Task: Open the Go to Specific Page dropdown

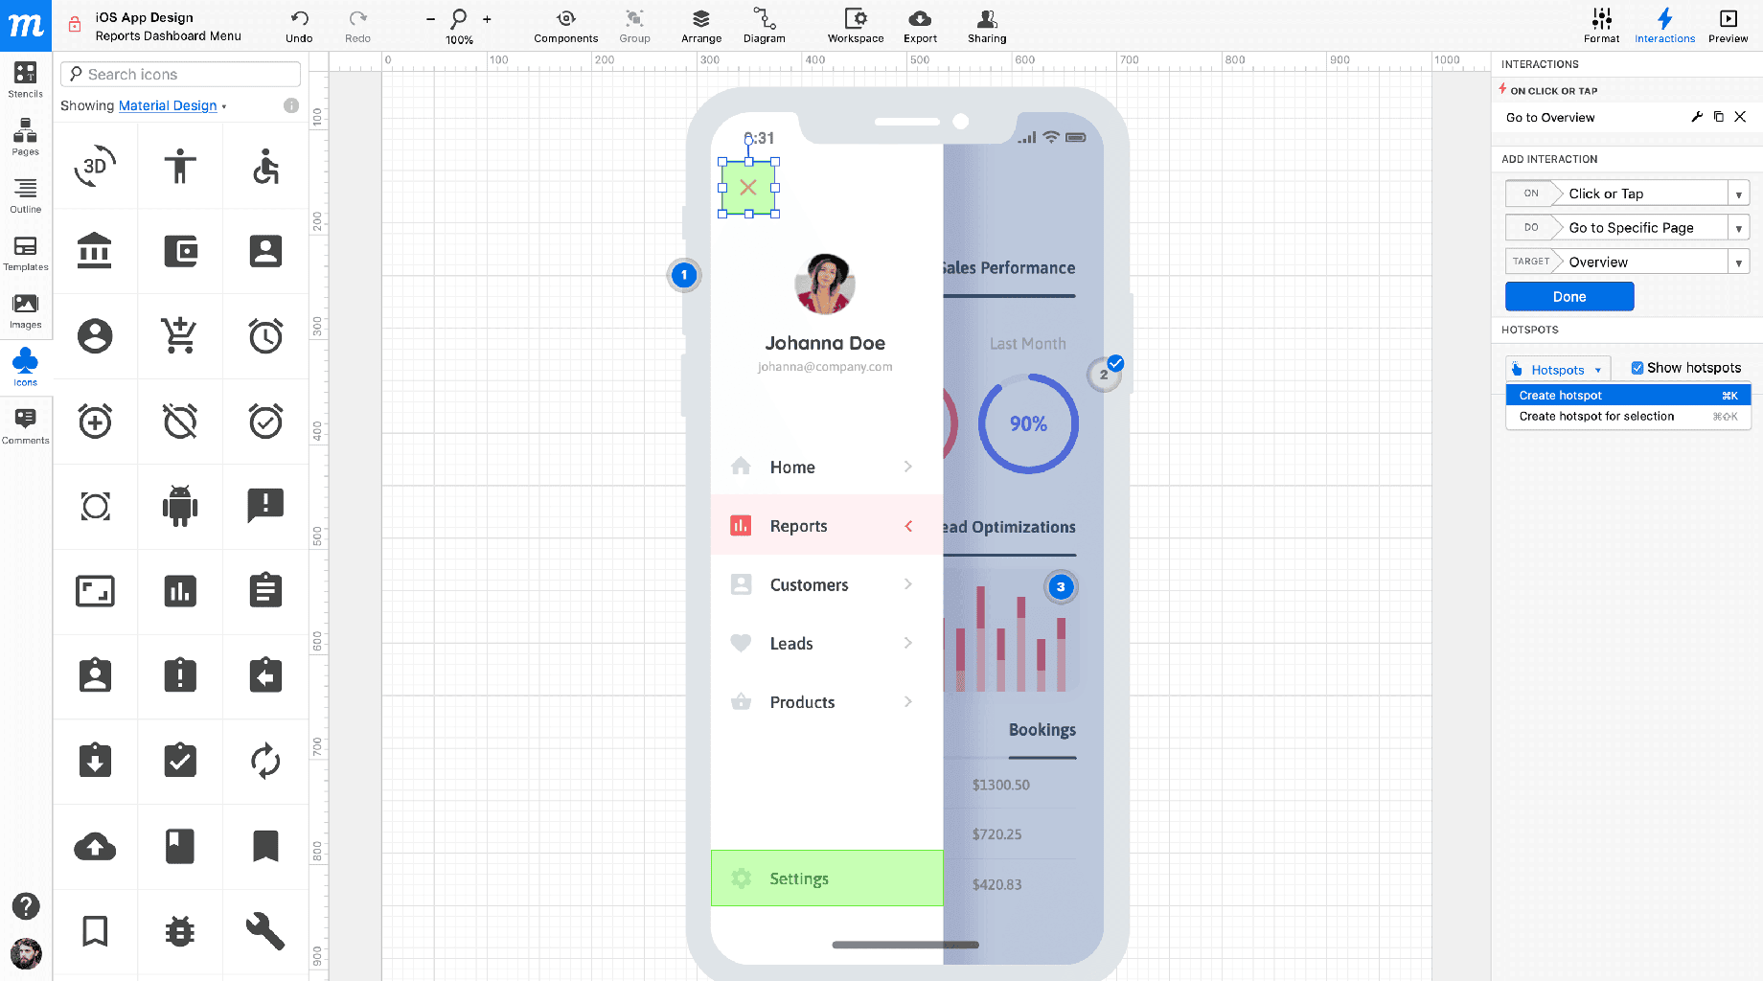Action: (x=1738, y=228)
